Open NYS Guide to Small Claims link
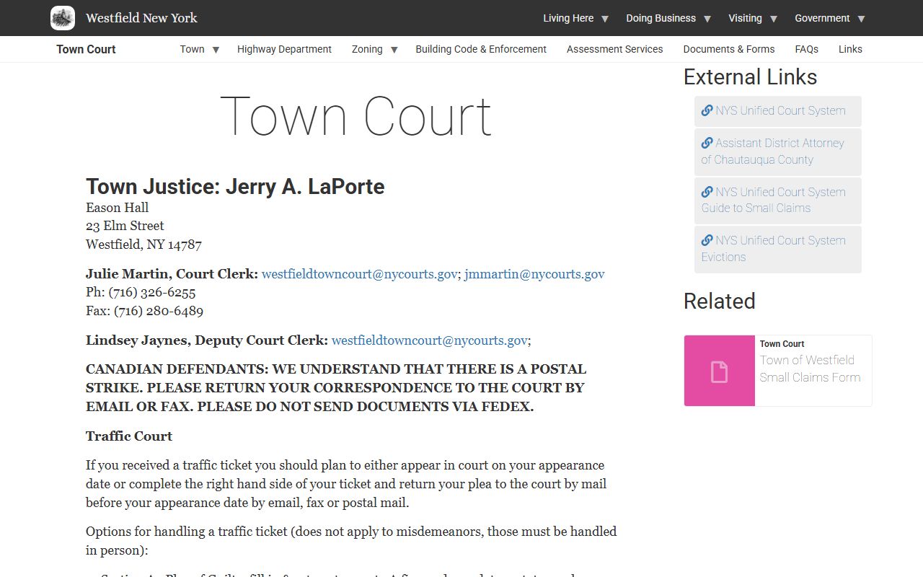The height and width of the screenshot is (577, 923). pos(777,200)
